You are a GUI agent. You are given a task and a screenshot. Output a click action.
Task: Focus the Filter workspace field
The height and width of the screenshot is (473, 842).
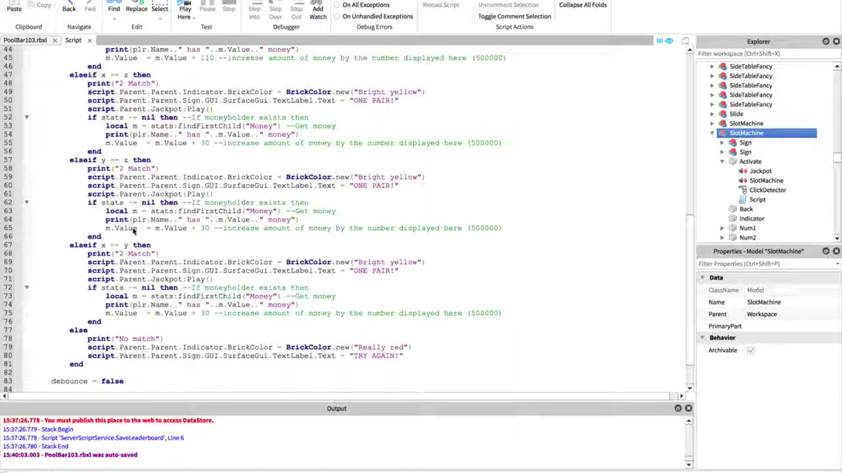(x=766, y=54)
